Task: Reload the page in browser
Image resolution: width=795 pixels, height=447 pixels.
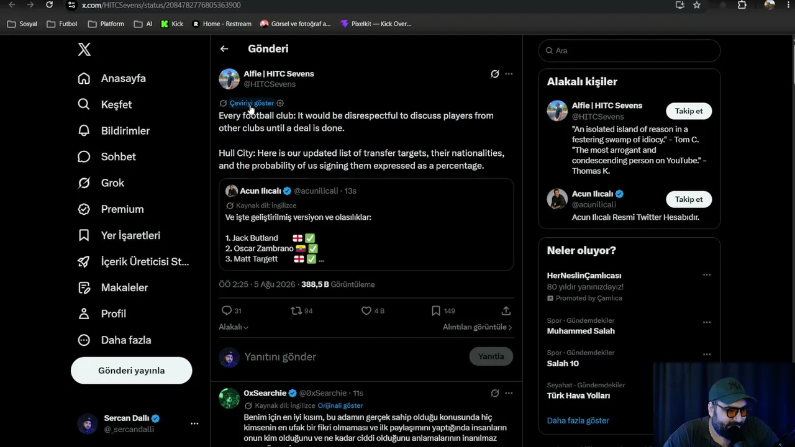Action: (x=50, y=5)
